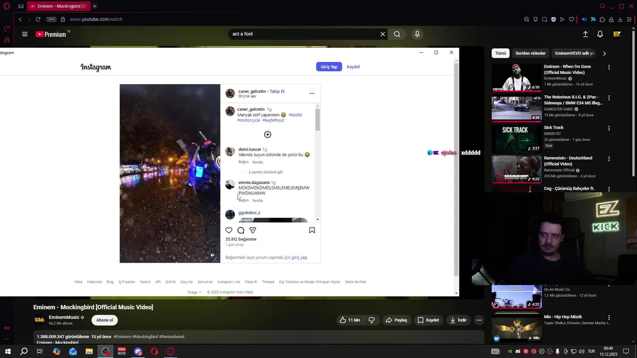637x358 pixels.
Task: Dislike the Mockingbird video
Action: pyautogui.click(x=372, y=320)
